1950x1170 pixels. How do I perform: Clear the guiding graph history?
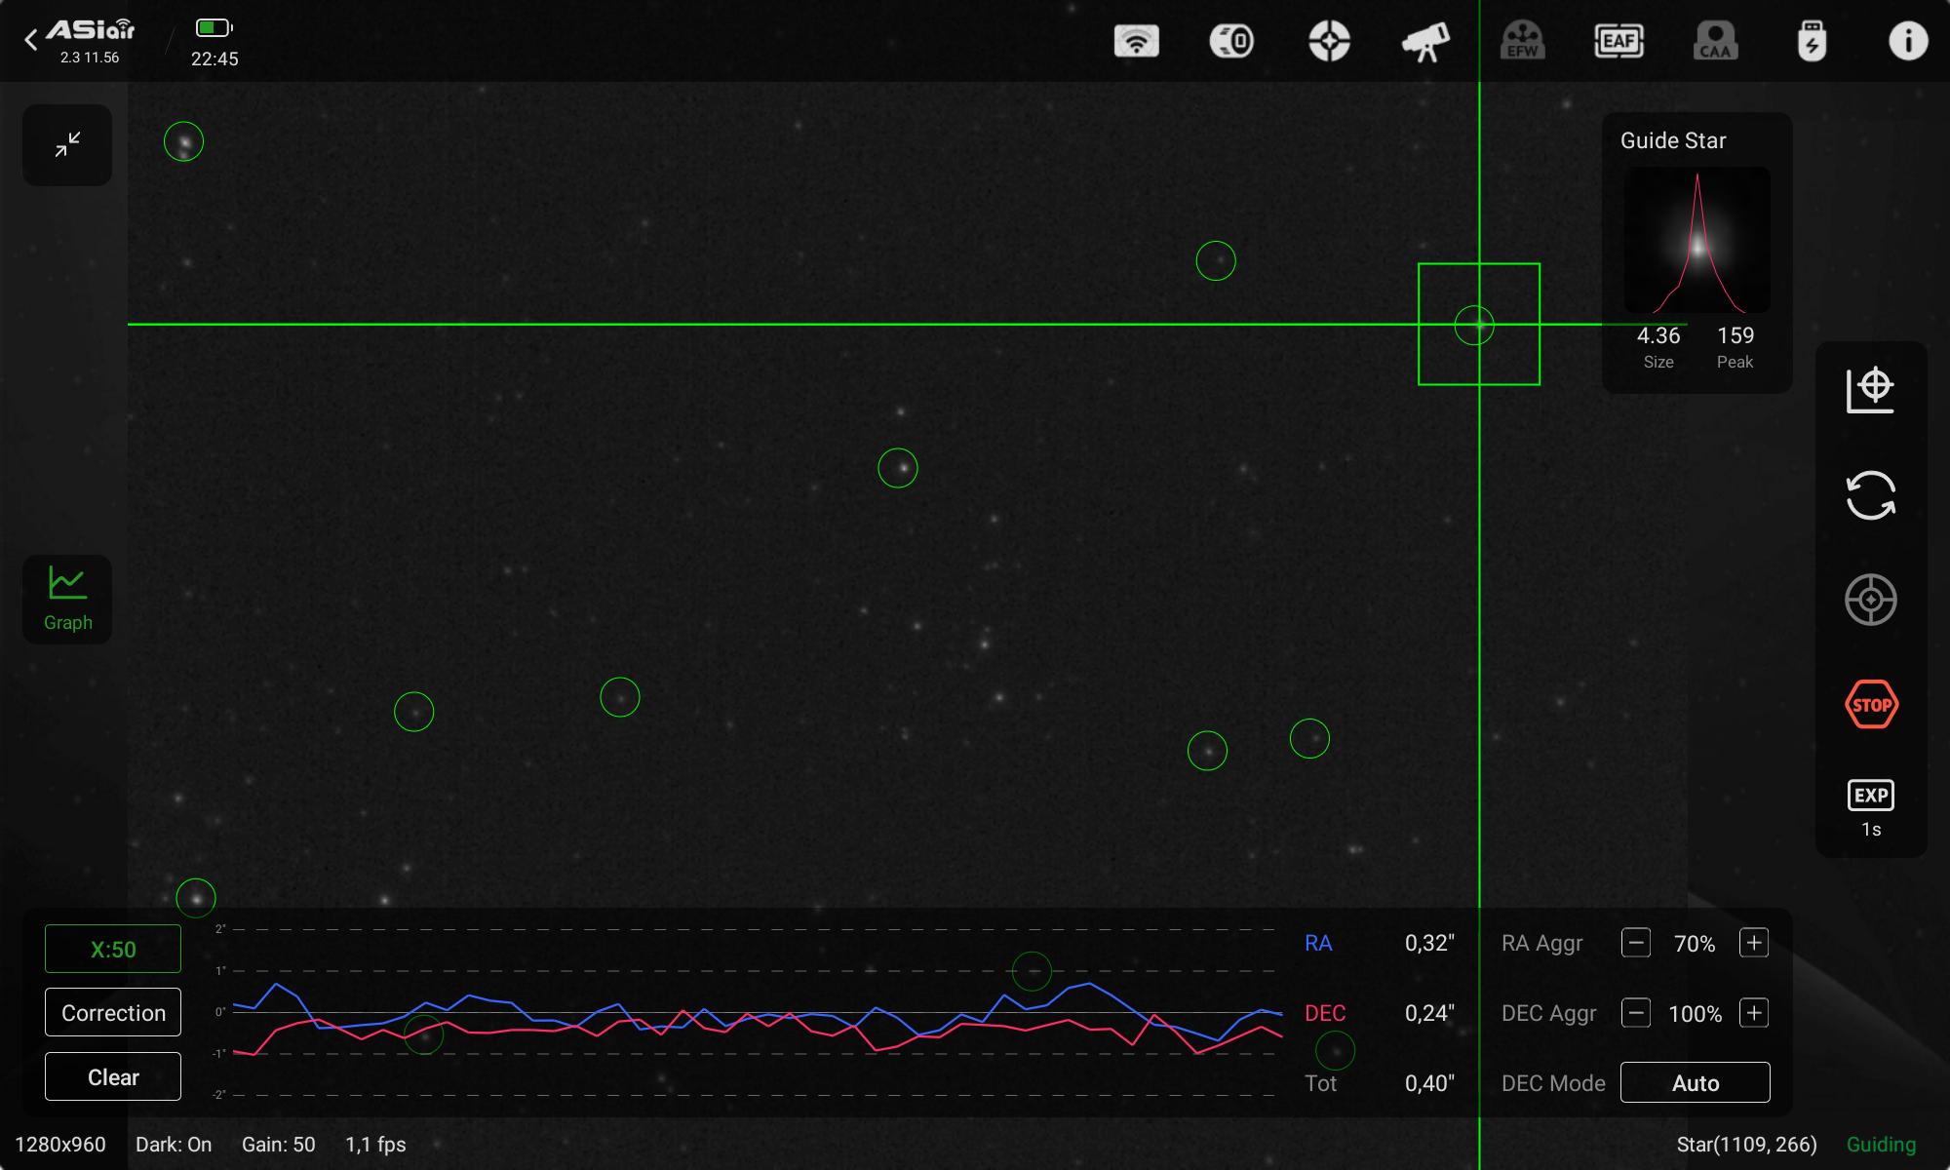[x=113, y=1076]
